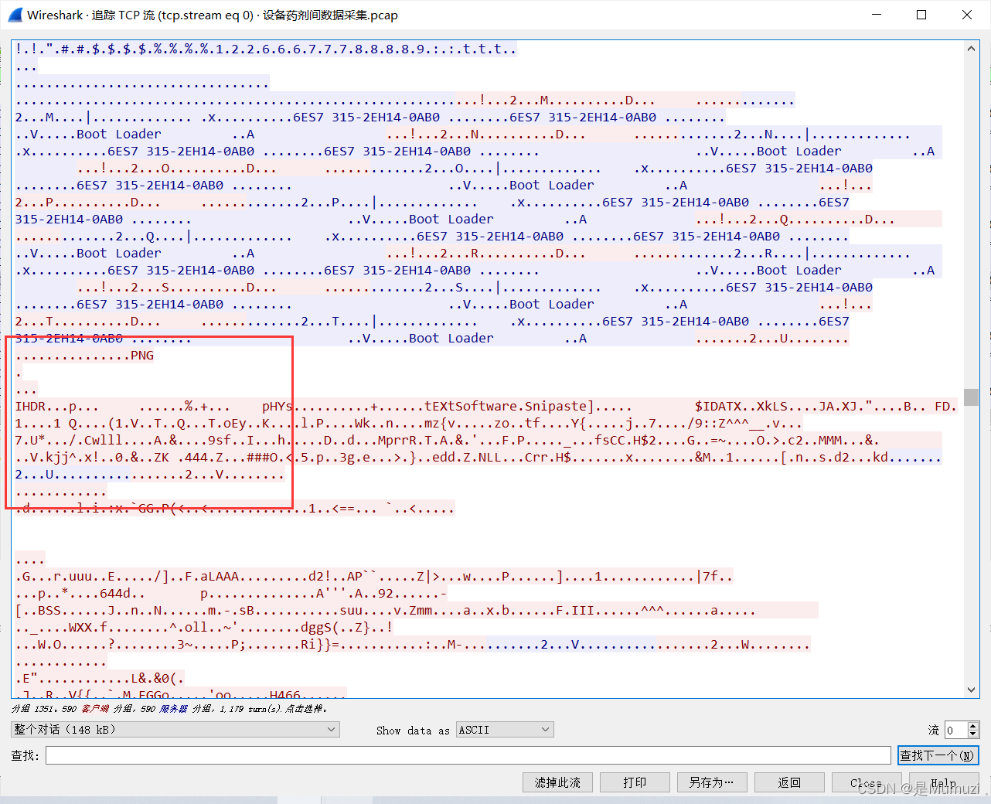This screenshot has height=804, width=991.
Task: Click the stream number input field
Action: 956,730
